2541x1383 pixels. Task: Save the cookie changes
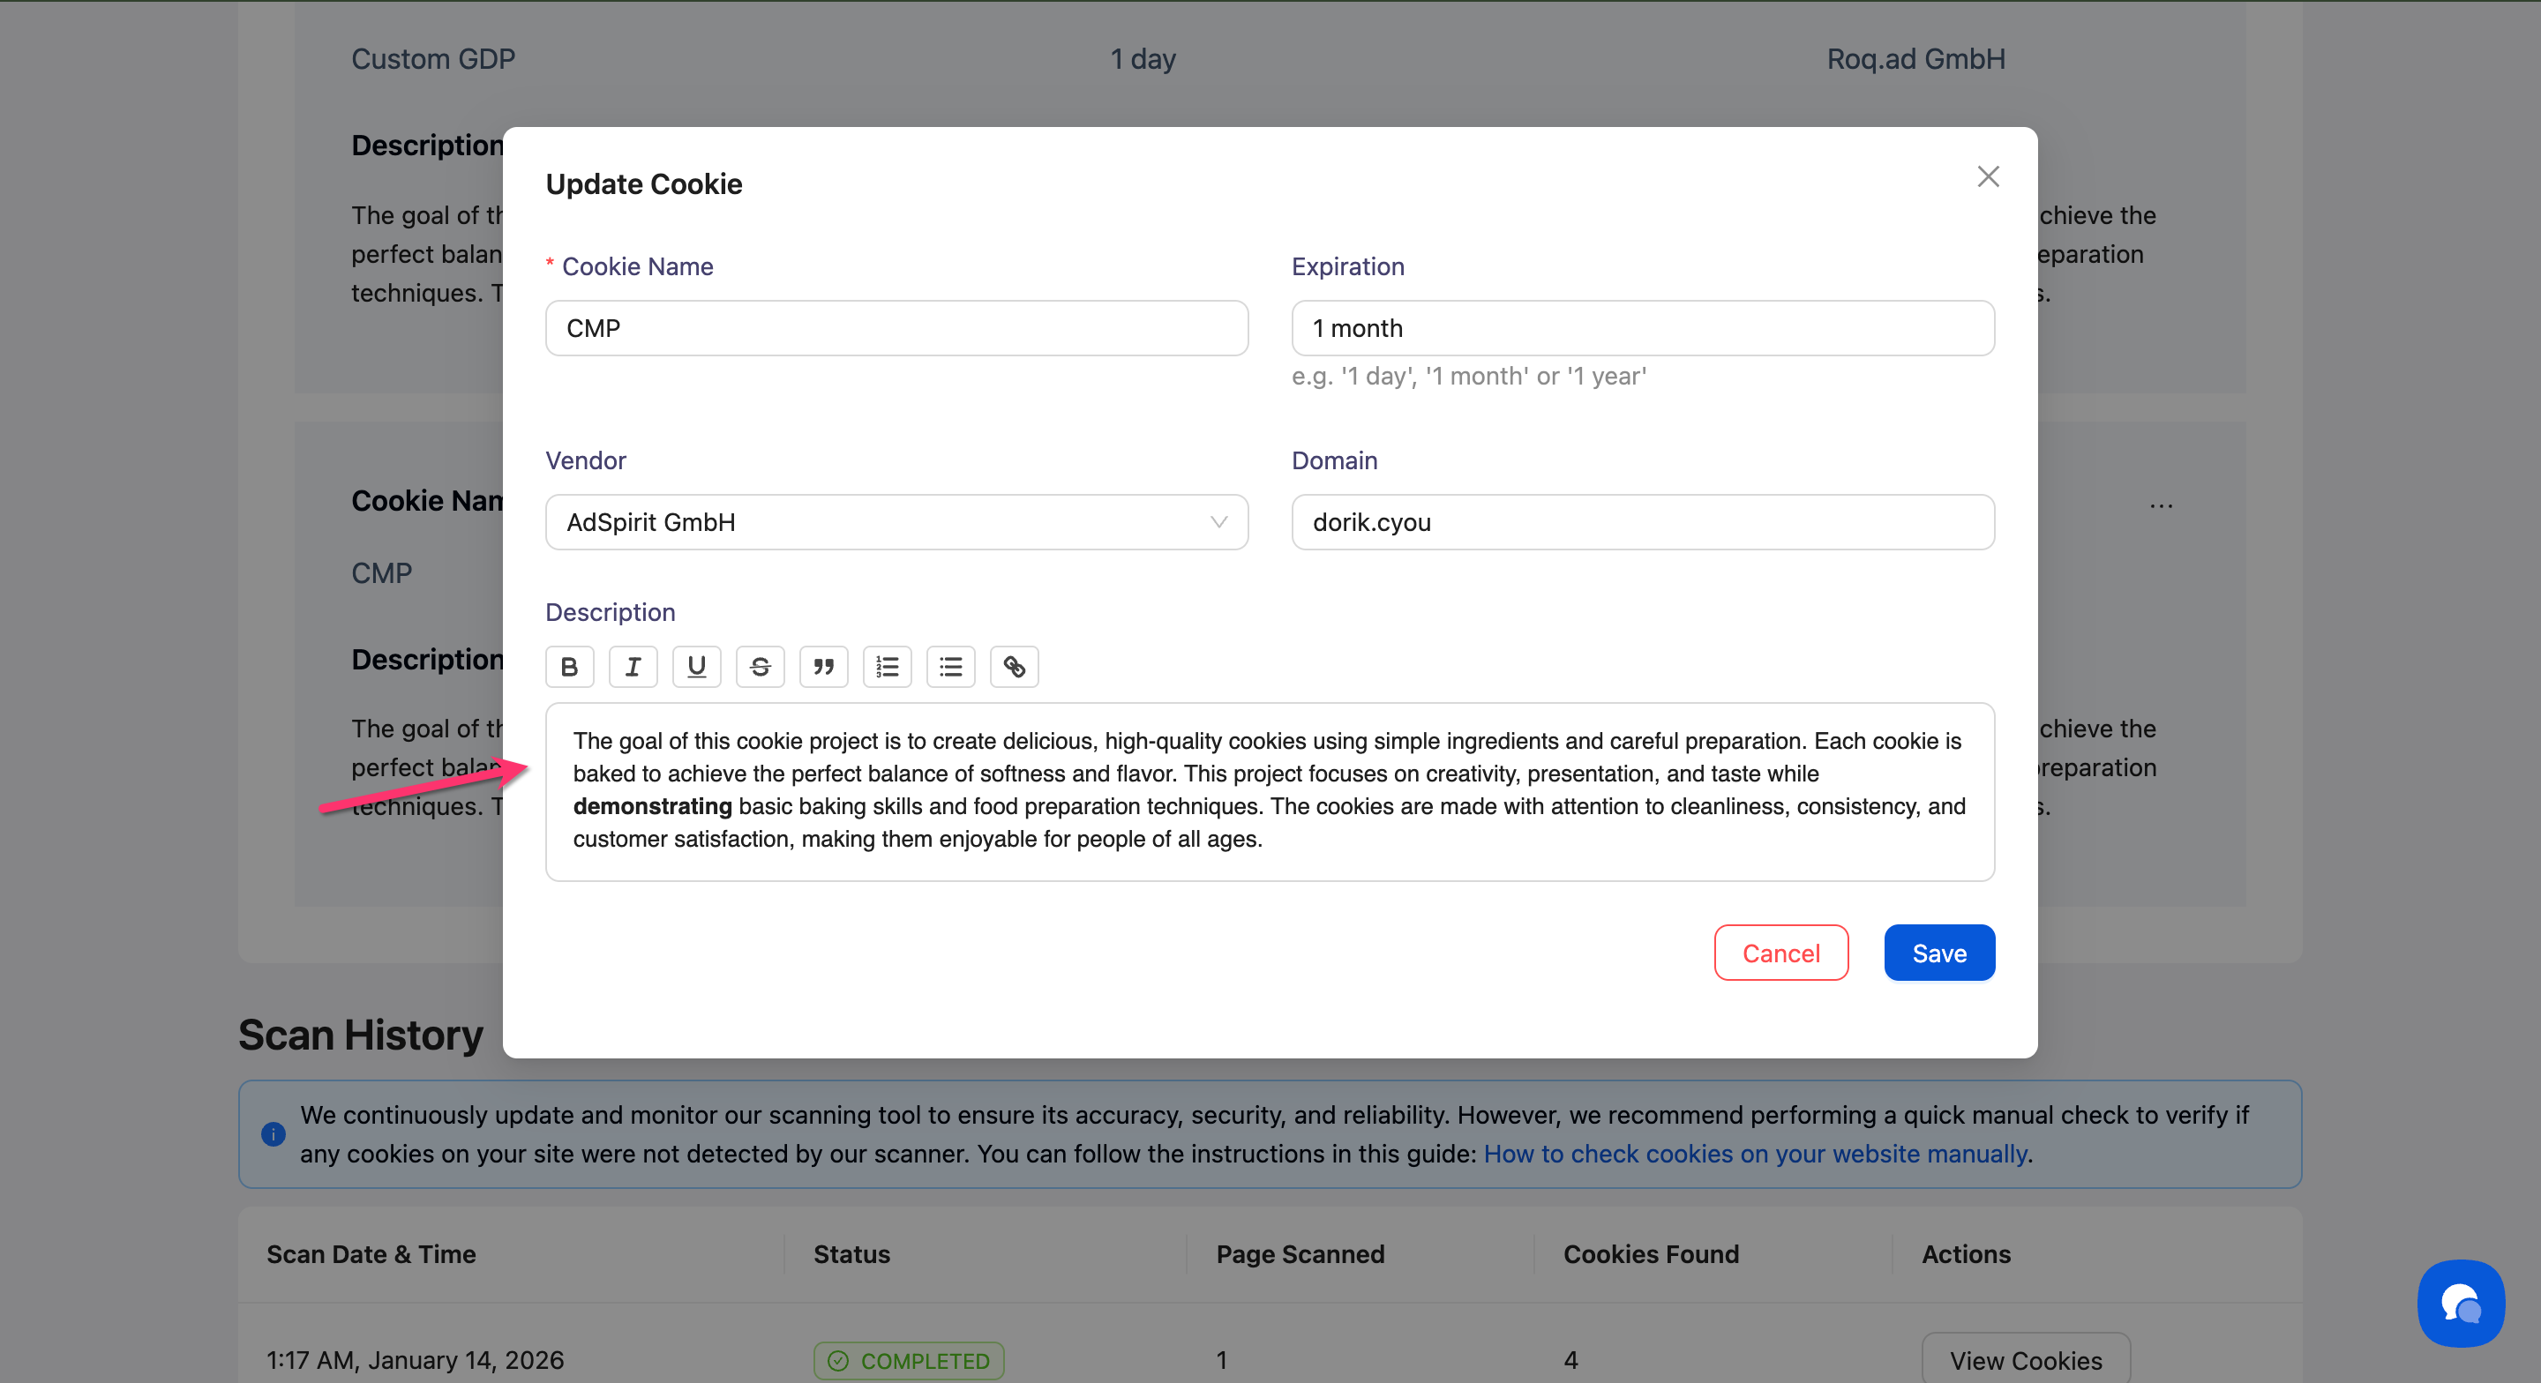point(1938,953)
